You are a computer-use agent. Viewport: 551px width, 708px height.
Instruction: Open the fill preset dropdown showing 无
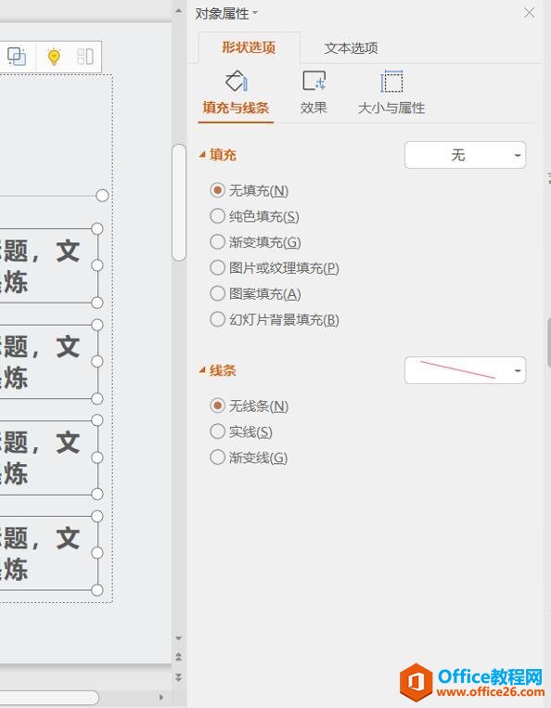point(466,155)
